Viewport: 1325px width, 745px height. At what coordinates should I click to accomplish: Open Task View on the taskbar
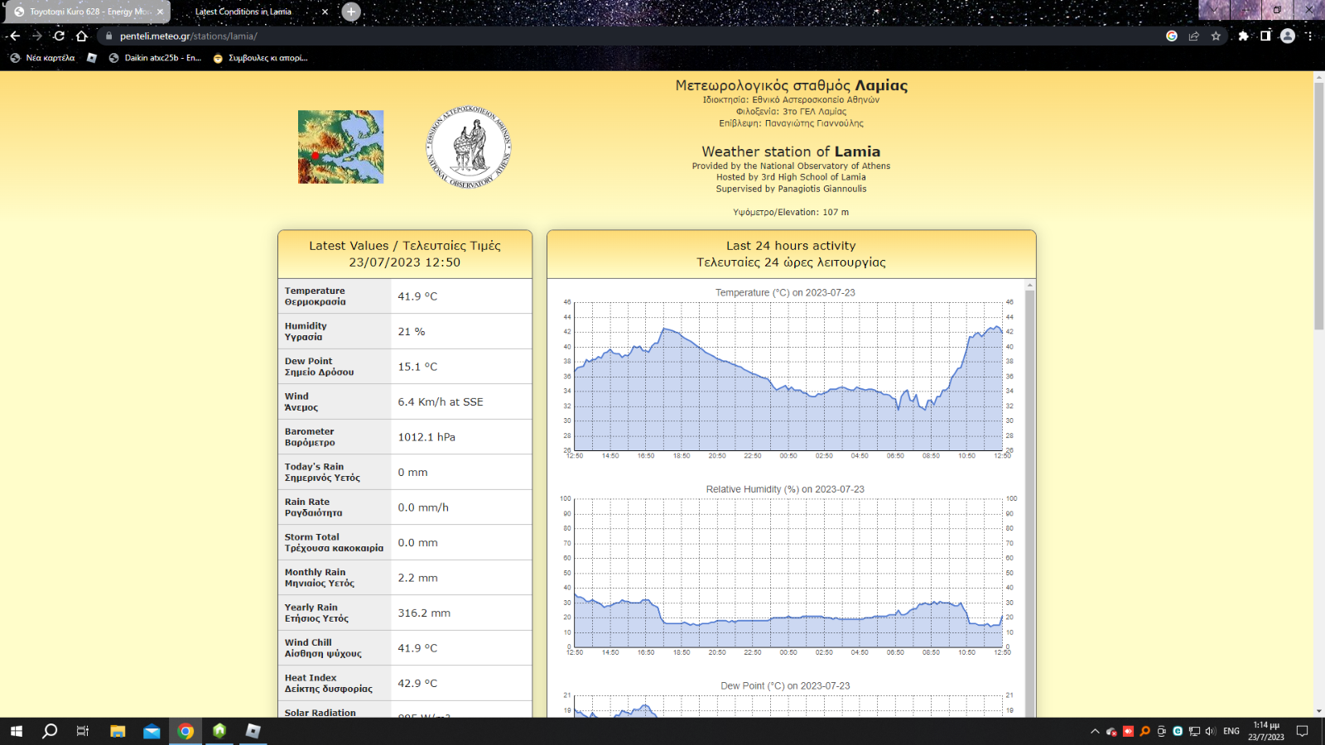click(83, 731)
